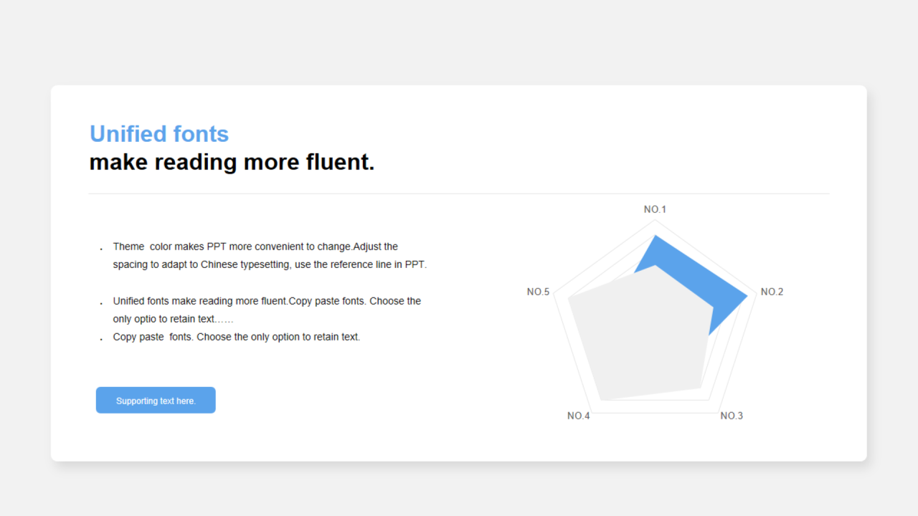Select the "only optio to retain text" line
The width and height of the screenshot is (918, 516).
pyautogui.click(x=173, y=319)
